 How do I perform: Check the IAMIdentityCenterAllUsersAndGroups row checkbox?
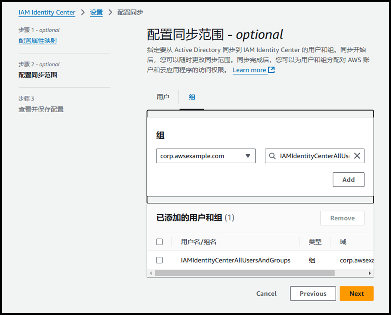tap(159, 260)
